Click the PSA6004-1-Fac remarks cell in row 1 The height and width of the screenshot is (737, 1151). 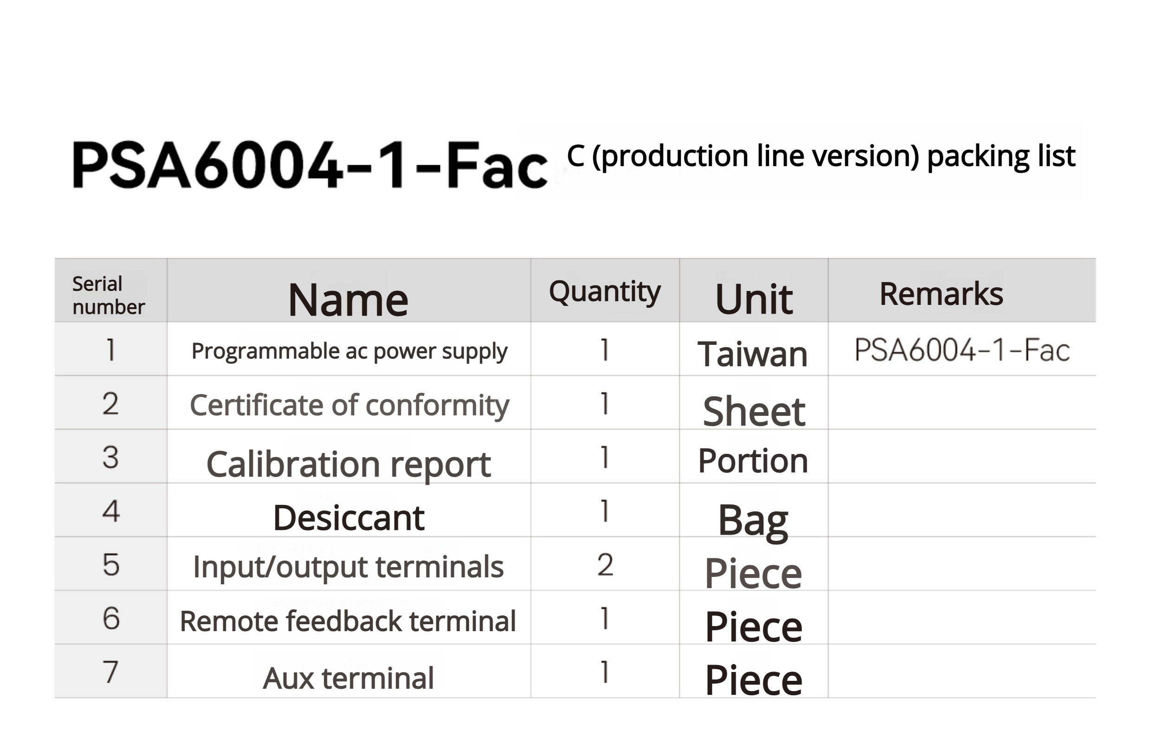962,350
